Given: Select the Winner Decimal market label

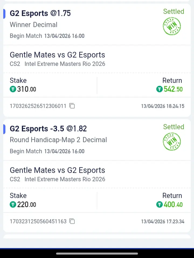Looking at the screenshot, I should 33,25.
